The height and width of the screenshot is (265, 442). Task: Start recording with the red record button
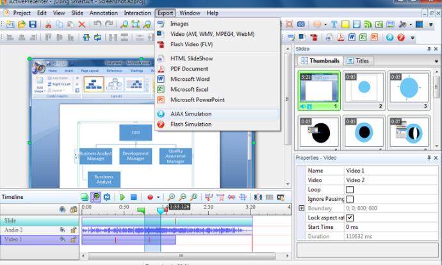click(150, 197)
